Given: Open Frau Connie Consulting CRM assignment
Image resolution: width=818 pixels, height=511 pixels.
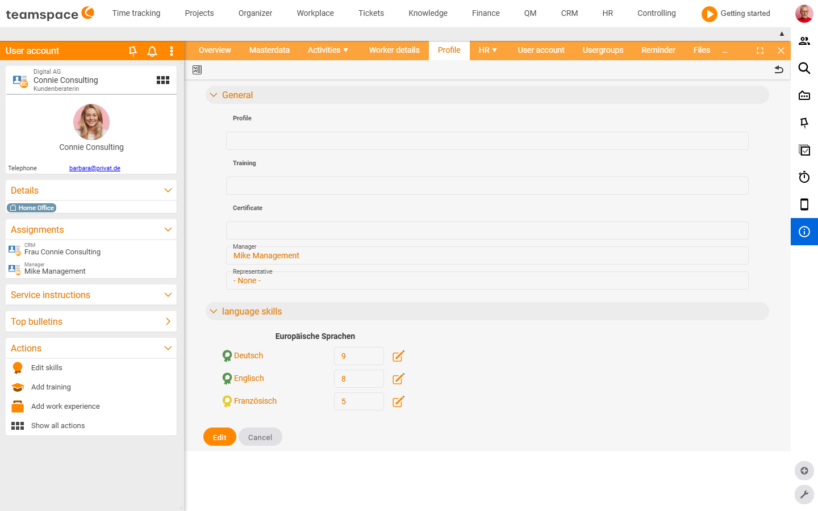Looking at the screenshot, I should coord(62,252).
